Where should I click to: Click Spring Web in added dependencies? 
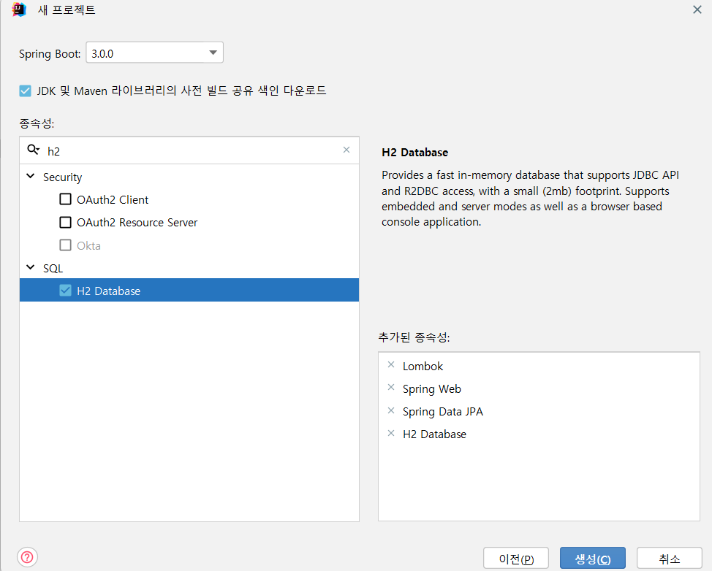pyautogui.click(x=432, y=389)
